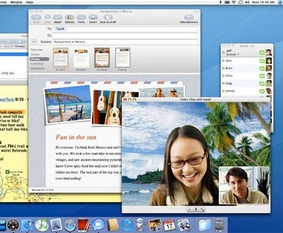The image size is (283, 233).
Task: Open iChat status menu bar bubble
Action: [241, 2]
